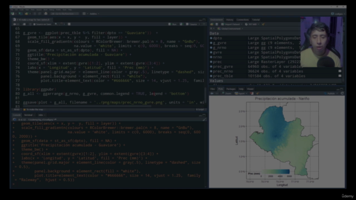Click the save workspace icon in Environment pane
Image resolution: width=356 pixels, height=200 pixels.
click(x=216, y=24)
